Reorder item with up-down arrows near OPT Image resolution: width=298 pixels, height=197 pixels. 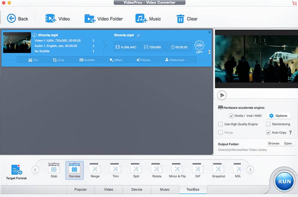click(x=209, y=52)
